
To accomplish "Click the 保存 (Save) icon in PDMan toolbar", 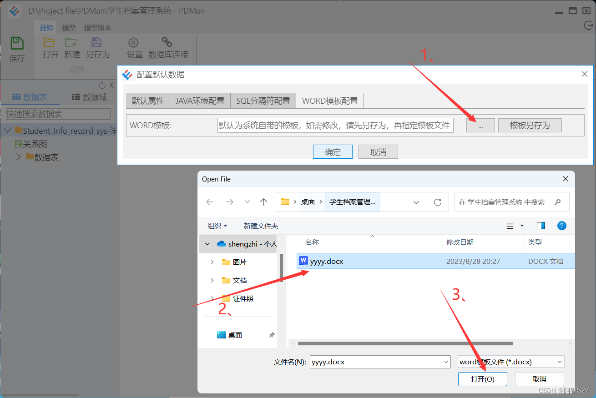I will 16,43.
